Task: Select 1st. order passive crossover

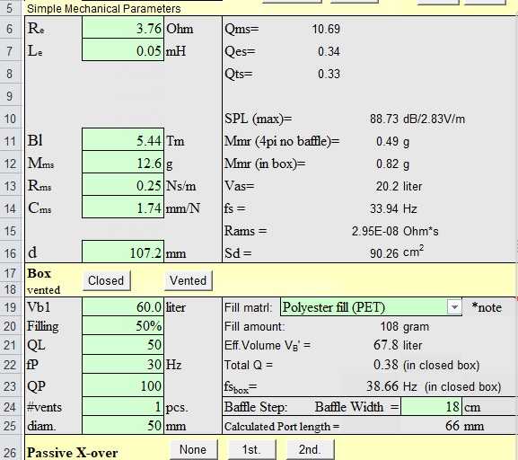Action: [251, 450]
